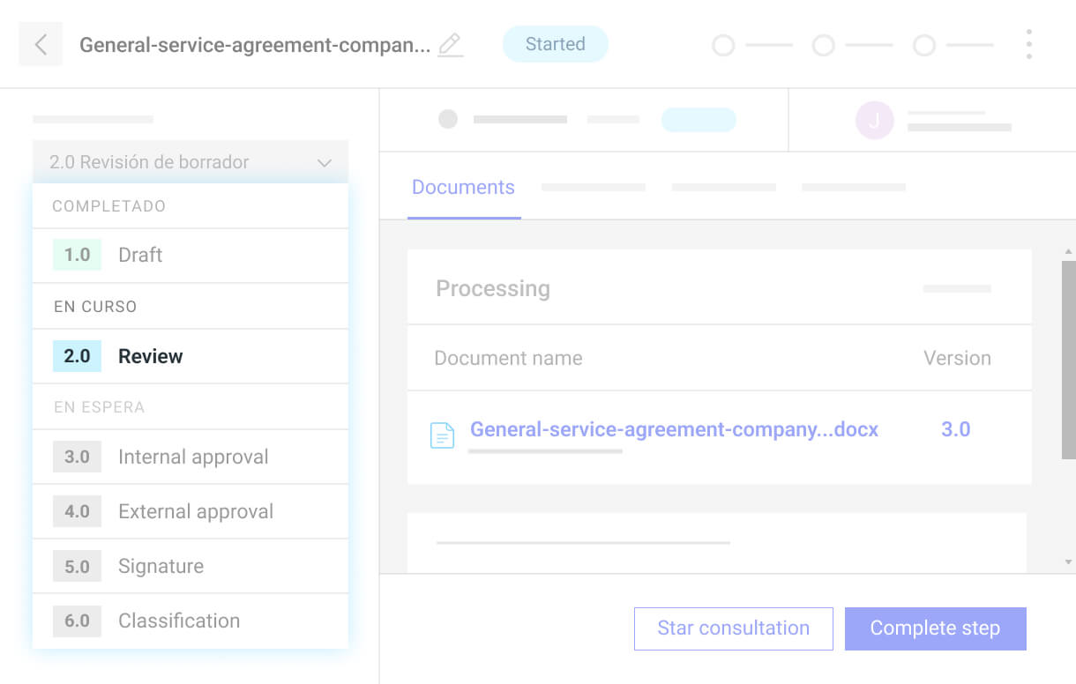1076x684 pixels.
Task: Click the Star consultation button
Action: point(733,628)
